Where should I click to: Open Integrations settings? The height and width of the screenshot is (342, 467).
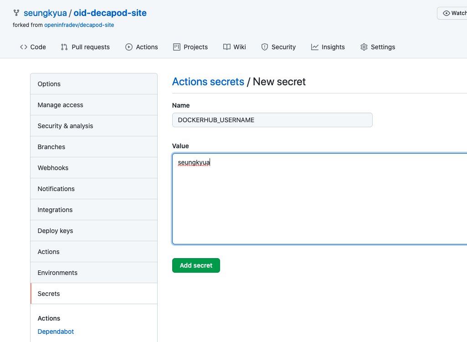tap(94, 210)
